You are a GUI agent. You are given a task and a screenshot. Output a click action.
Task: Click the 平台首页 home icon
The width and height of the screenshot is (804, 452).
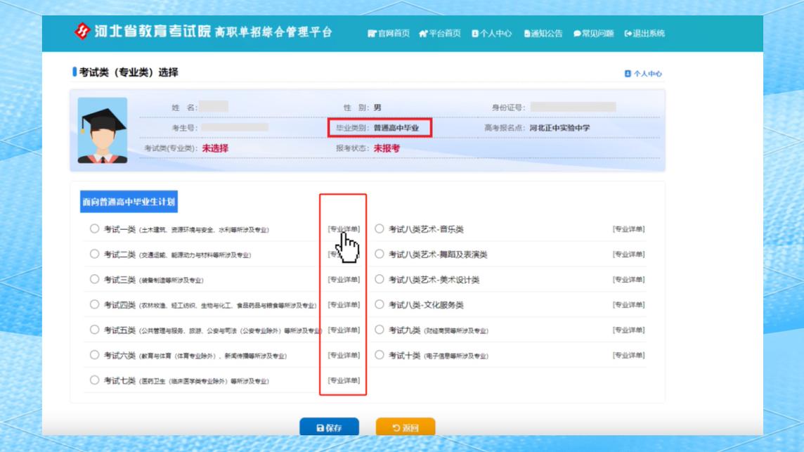(425, 32)
